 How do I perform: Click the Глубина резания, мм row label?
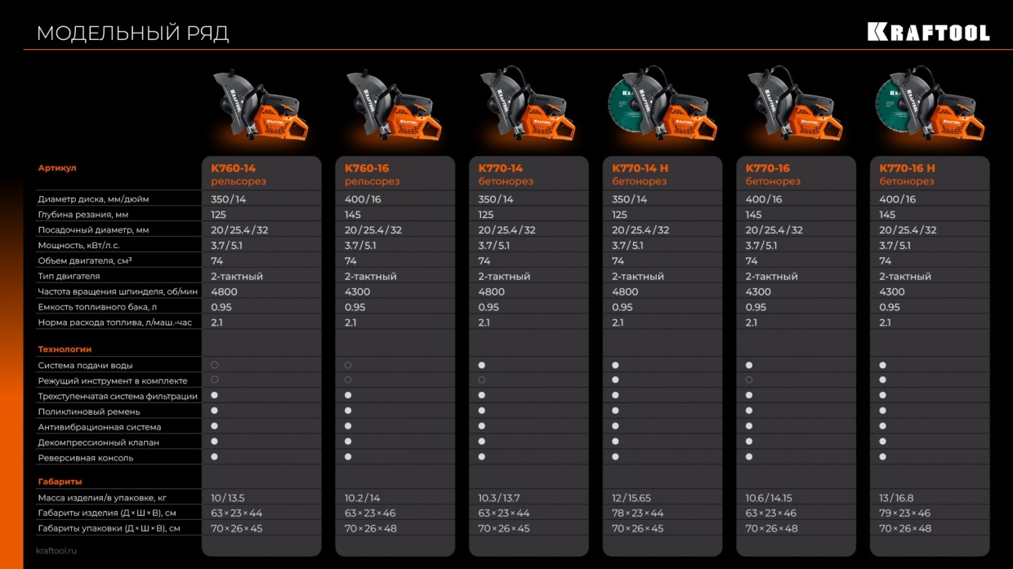[x=83, y=215]
